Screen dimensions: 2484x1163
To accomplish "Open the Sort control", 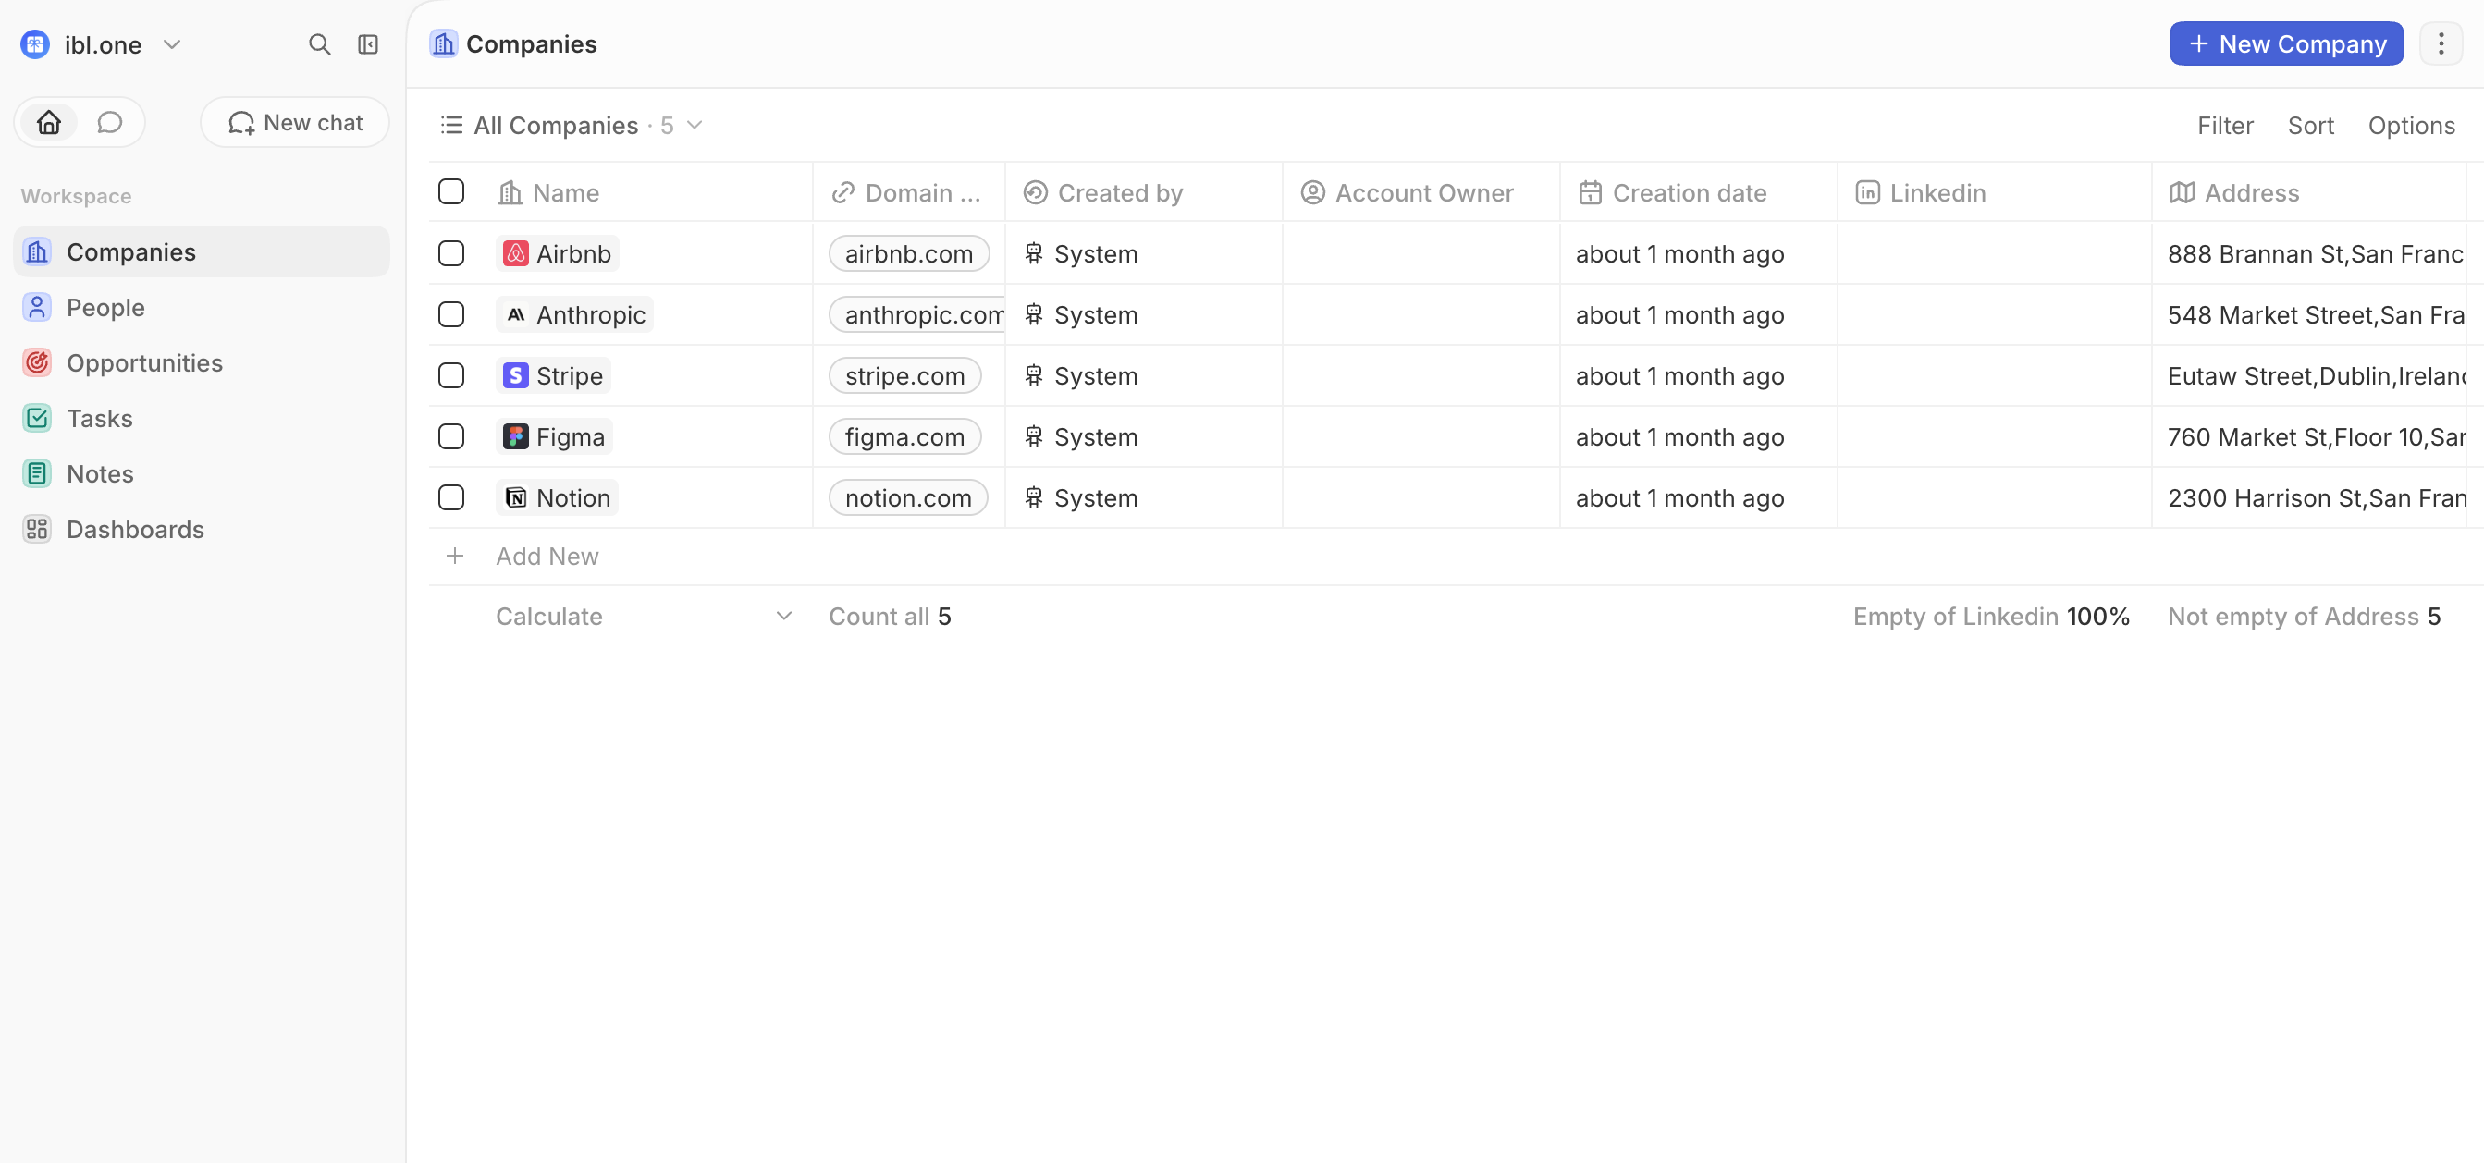I will (2310, 126).
